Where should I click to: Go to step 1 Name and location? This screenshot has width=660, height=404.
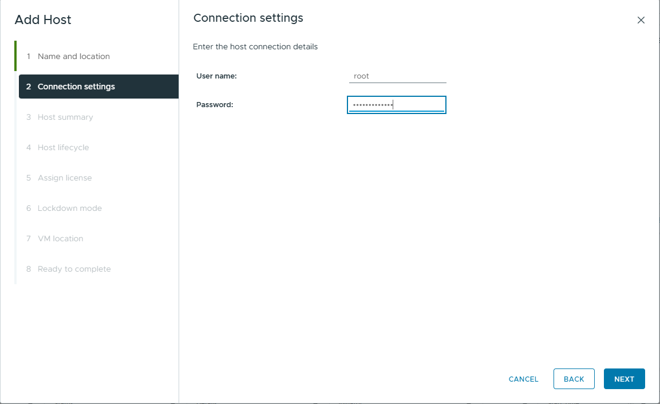coord(73,56)
